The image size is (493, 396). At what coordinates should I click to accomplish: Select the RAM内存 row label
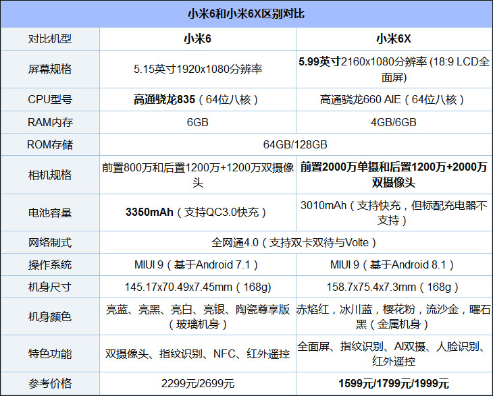(50, 122)
